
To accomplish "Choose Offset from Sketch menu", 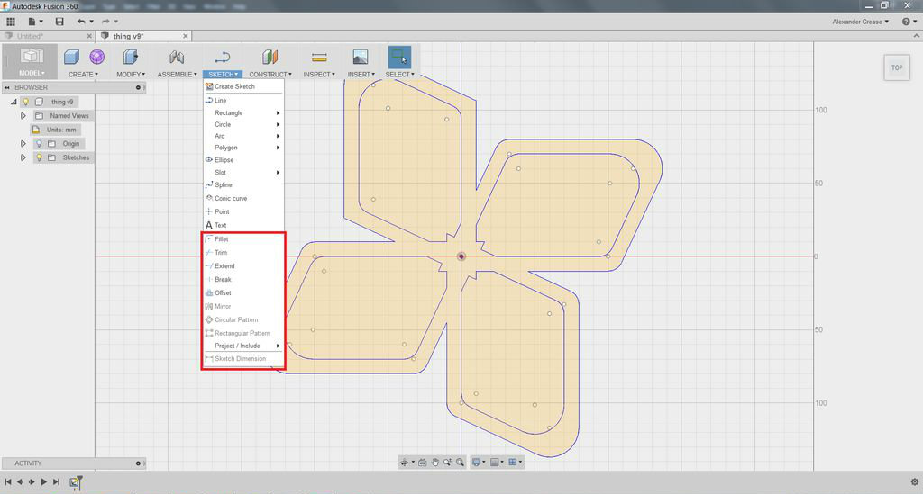I will (x=243, y=292).
